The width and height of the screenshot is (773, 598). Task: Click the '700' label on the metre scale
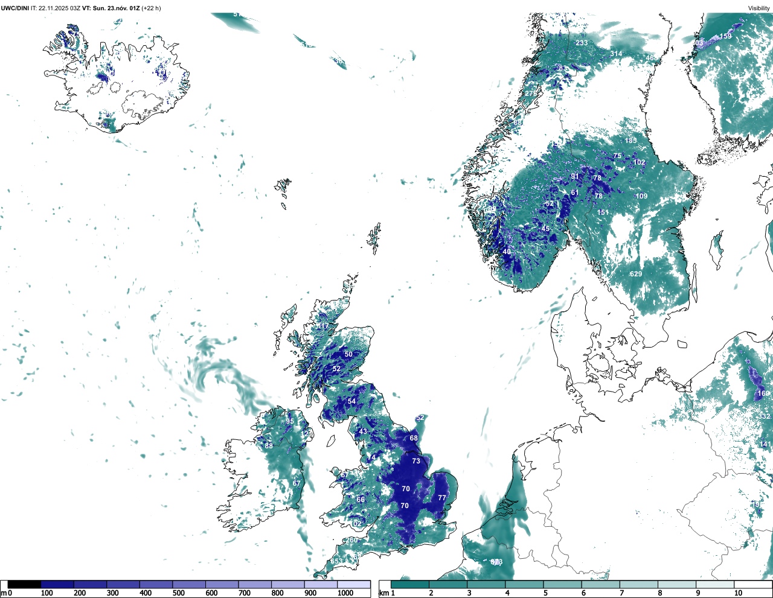(x=244, y=594)
